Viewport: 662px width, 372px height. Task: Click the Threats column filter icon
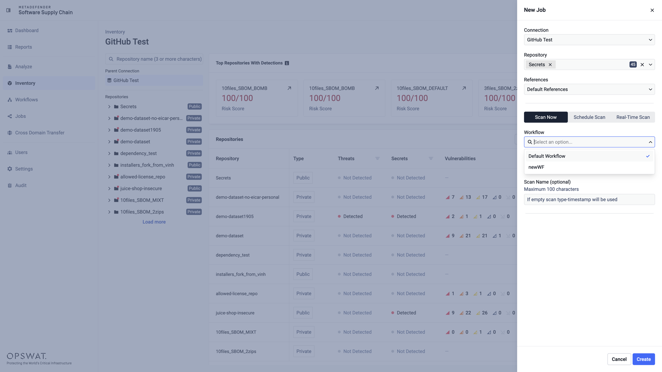point(378,158)
